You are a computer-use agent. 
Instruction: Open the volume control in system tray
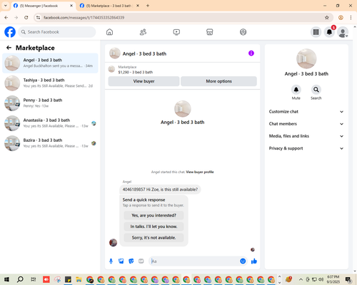321,279
